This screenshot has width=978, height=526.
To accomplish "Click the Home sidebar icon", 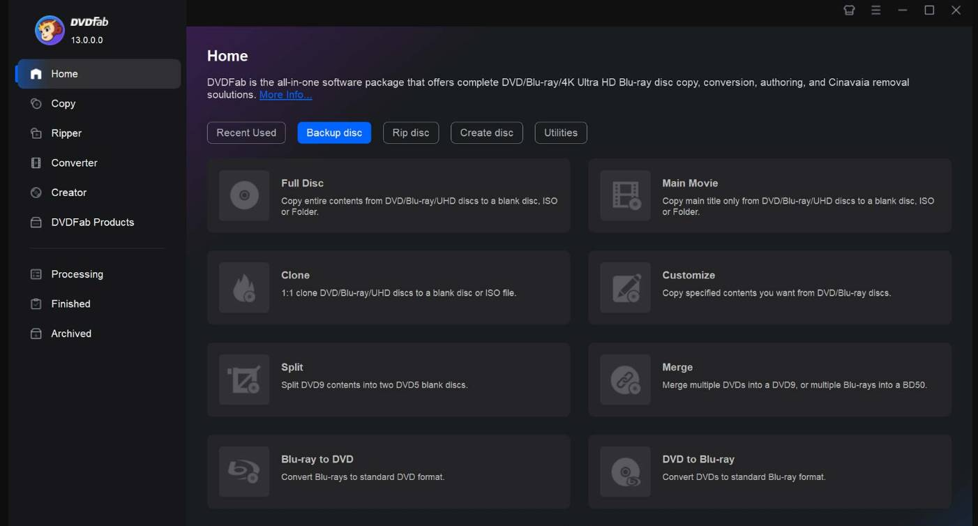I will click(36, 74).
